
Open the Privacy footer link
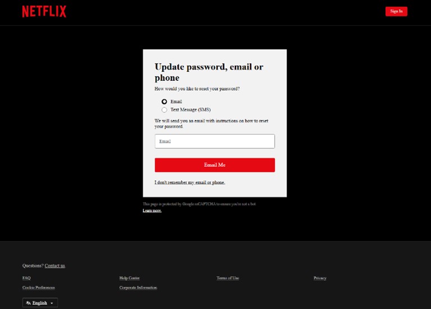click(x=320, y=278)
